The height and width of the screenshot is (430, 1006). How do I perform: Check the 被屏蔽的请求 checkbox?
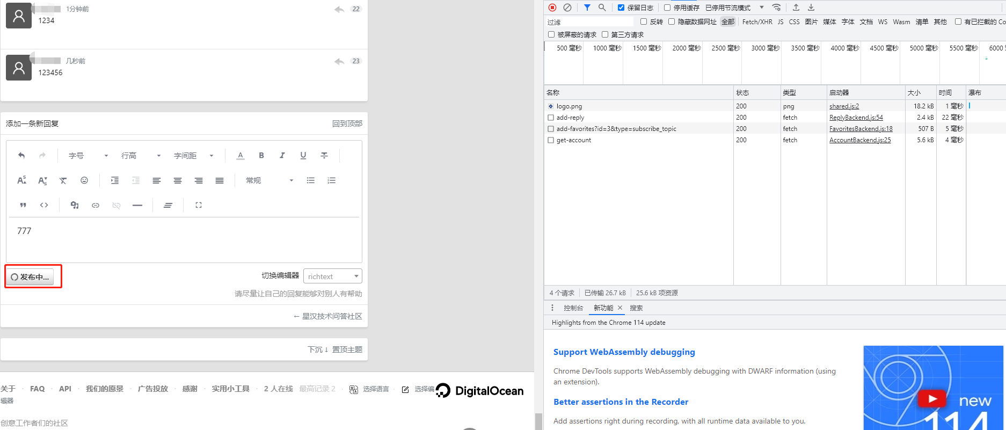coord(551,34)
